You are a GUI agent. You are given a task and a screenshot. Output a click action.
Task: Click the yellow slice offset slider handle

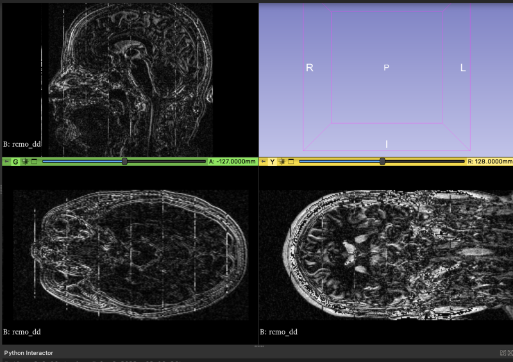point(382,161)
